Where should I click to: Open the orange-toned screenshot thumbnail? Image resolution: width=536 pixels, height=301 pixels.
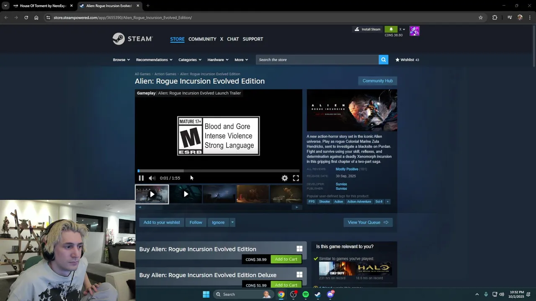[253, 194]
